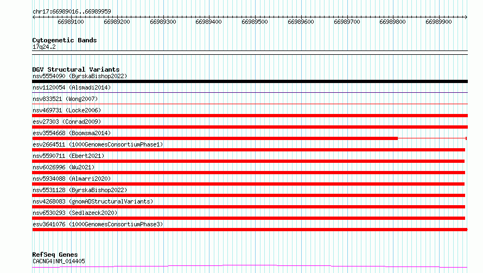483x273 pixels.
Task: Click the red bar under nsv469731
Action: click(250, 116)
